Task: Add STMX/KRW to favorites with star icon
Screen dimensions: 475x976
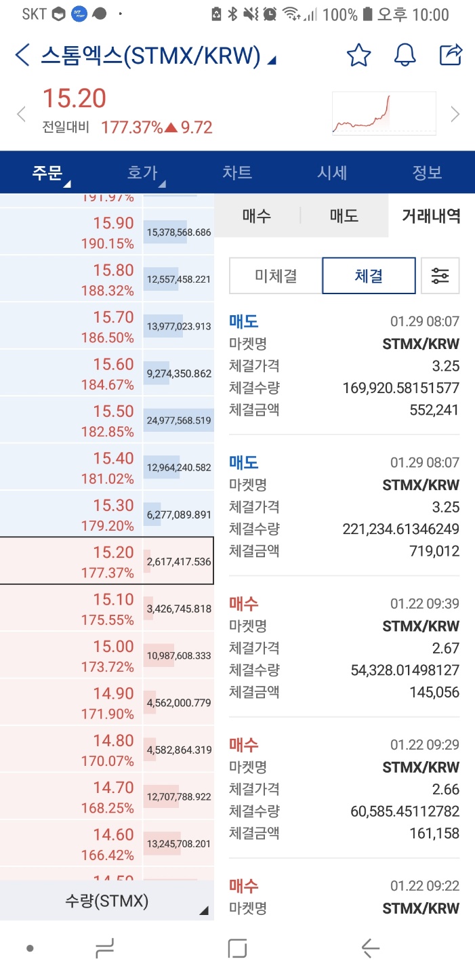Action: [x=358, y=55]
